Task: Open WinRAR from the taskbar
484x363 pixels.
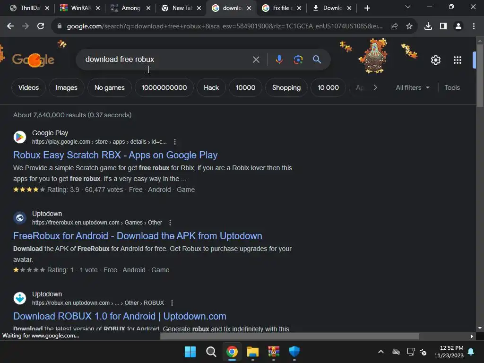Action: (274, 352)
